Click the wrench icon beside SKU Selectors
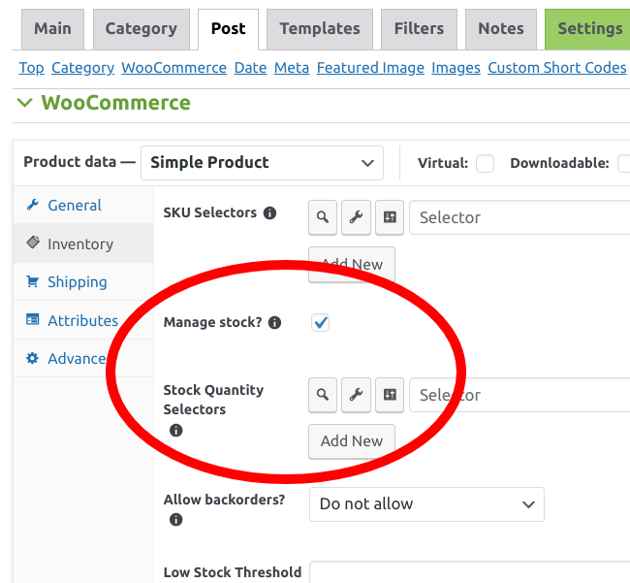This screenshot has height=583, width=630. pyautogui.click(x=356, y=217)
